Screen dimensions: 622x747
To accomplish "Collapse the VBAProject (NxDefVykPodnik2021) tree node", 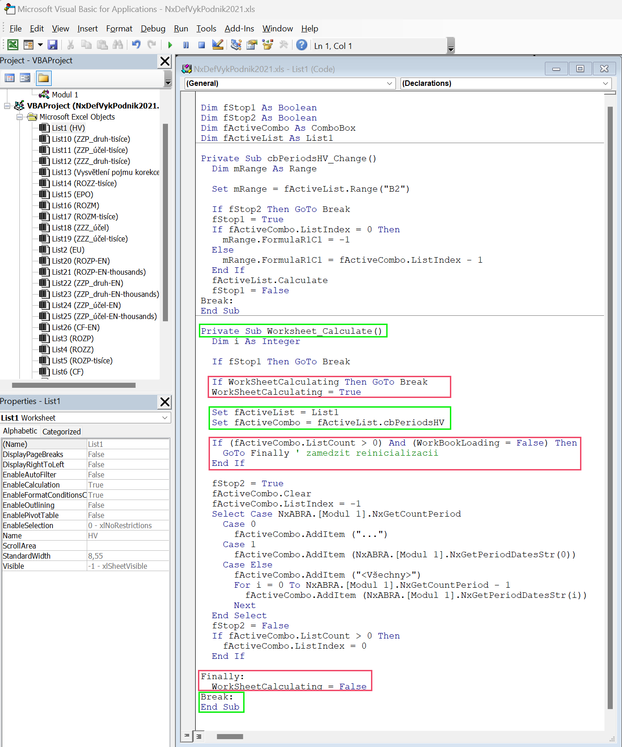I will pyautogui.click(x=7, y=106).
